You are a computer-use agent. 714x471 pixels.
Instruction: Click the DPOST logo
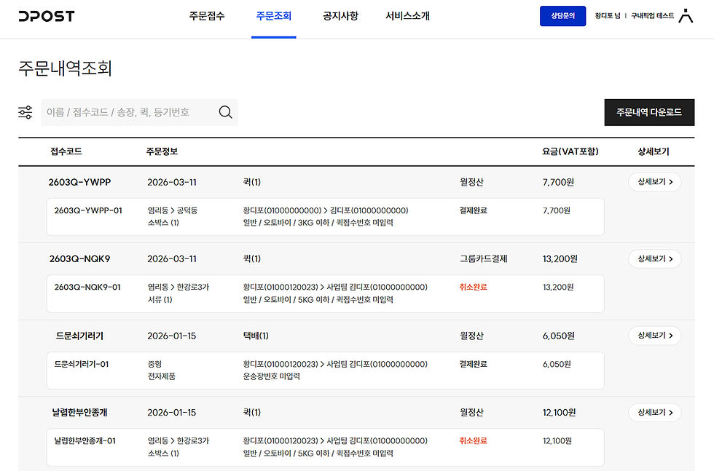point(47,16)
